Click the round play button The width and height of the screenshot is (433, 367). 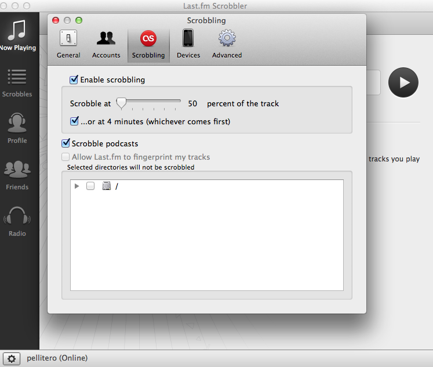(403, 82)
